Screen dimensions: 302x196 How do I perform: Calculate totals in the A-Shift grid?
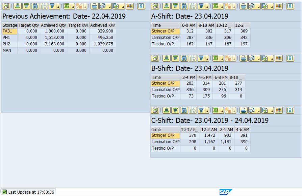click(215, 5)
